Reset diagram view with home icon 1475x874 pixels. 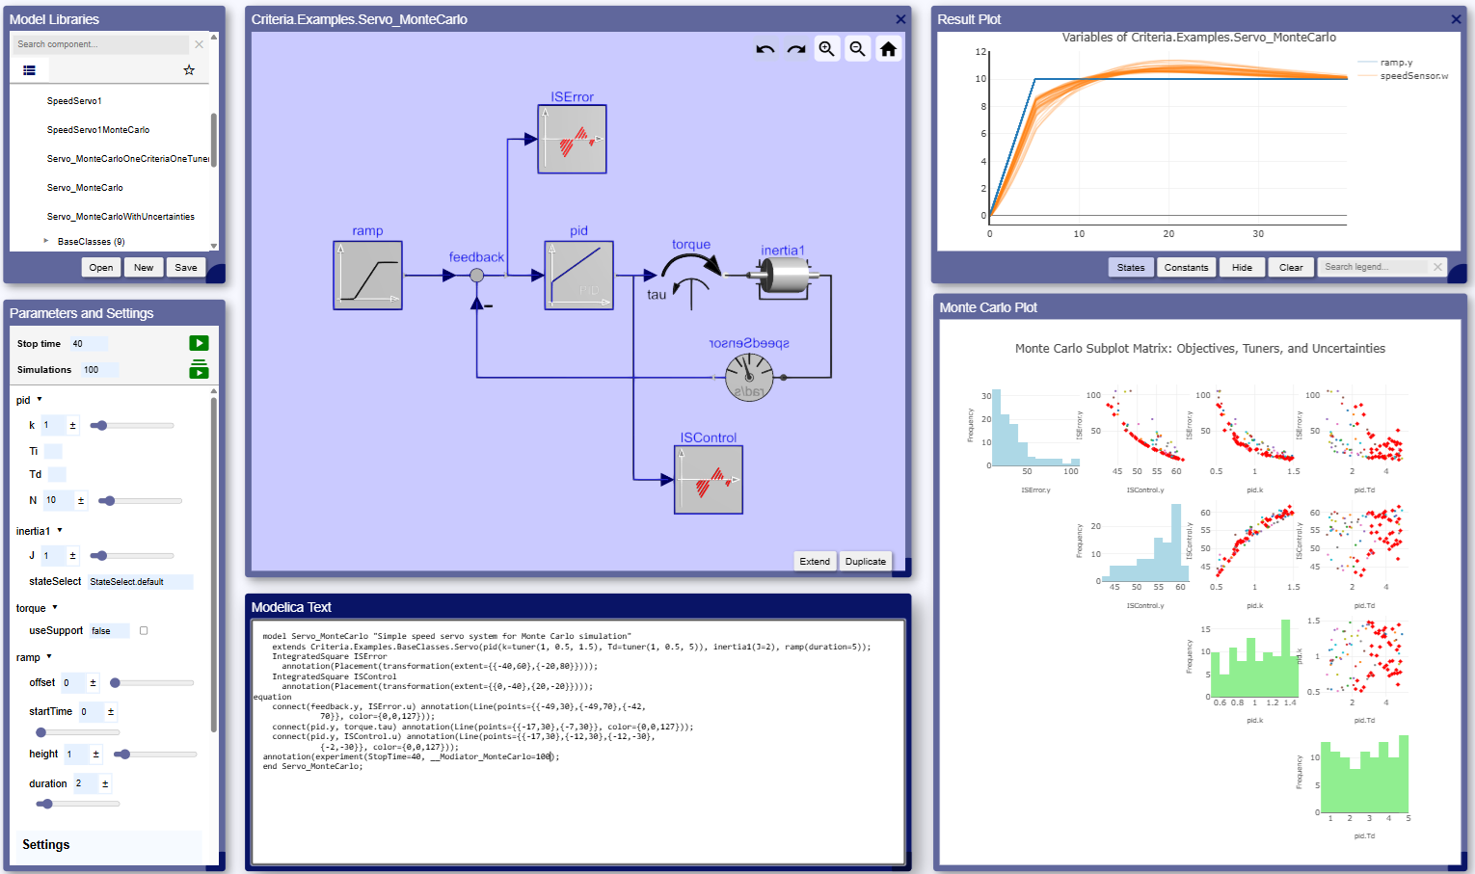(889, 49)
